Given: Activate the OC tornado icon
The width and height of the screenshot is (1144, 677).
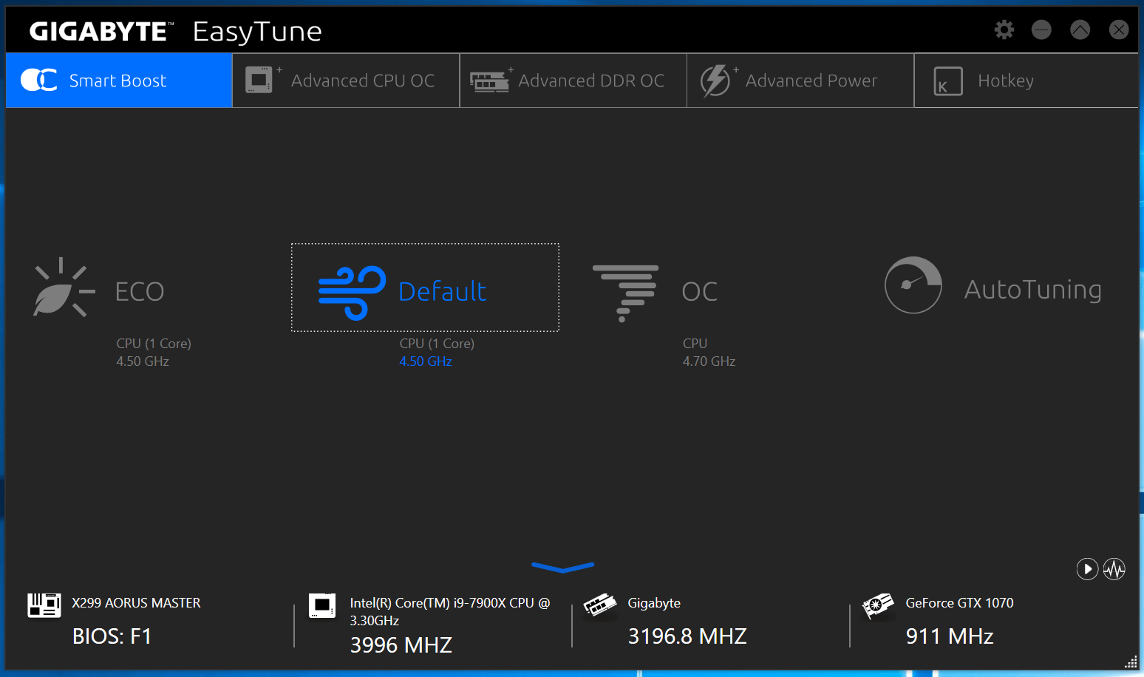Looking at the screenshot, I should (625, 293).
